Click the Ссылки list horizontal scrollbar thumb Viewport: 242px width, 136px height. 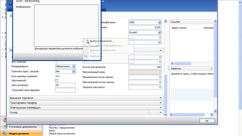pos(183,63)
